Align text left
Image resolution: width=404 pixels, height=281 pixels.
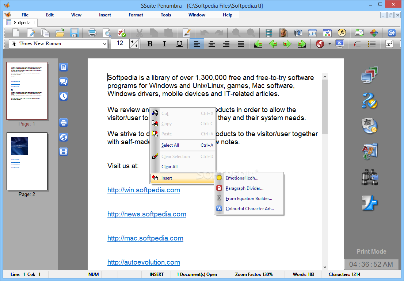pos(197,44)
